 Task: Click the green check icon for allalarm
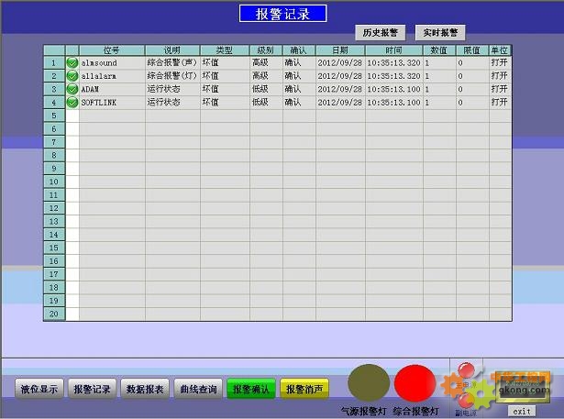(72, 76)
